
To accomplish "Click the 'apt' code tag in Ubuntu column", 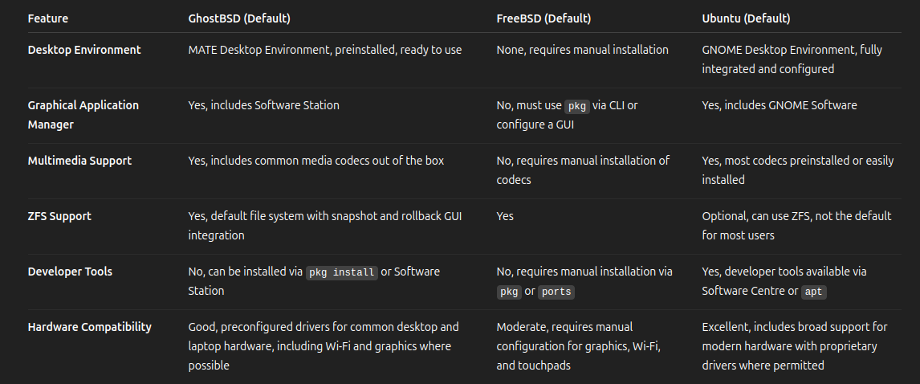I will pos(814,292).
